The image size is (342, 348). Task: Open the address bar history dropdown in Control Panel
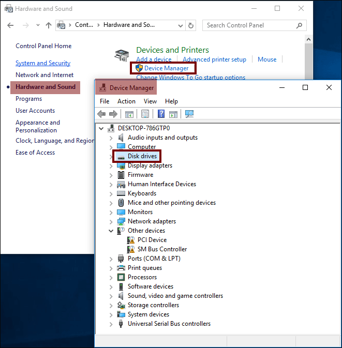coord(181,26)
